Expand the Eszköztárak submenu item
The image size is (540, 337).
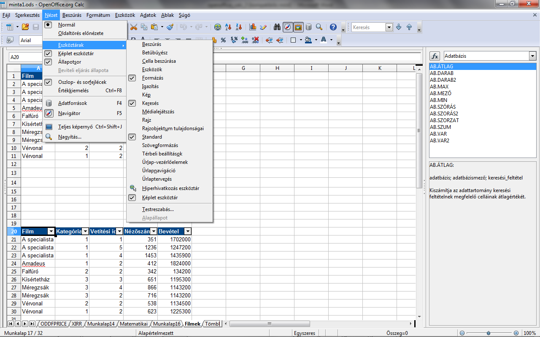pos(84,45)
